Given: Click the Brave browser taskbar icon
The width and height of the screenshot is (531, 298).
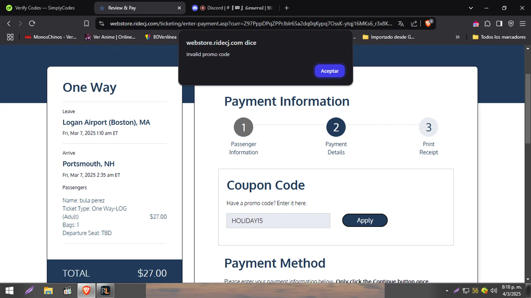Looking at the screenshot, I should pyautogui.click(x=86, y=291).
